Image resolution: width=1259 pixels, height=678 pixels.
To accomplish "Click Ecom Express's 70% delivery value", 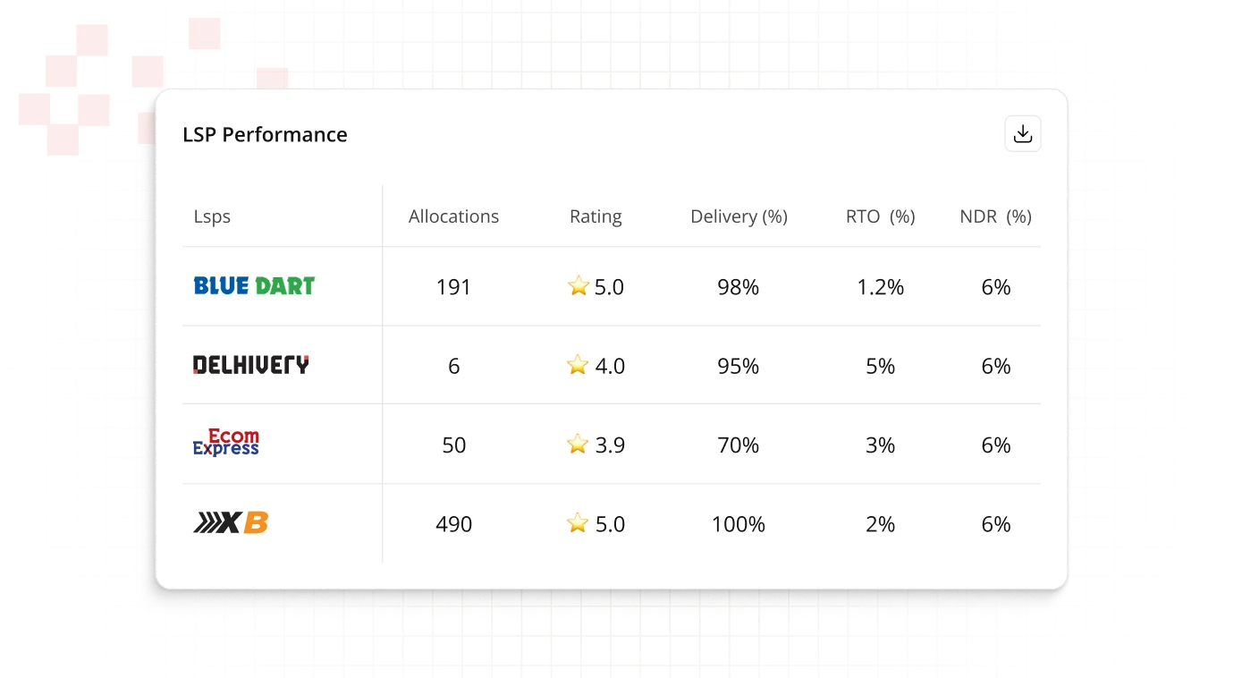I will coord(739,445).
